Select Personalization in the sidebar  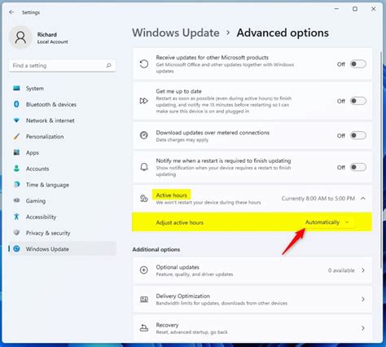pyautogui.click(x=63, y=136)
